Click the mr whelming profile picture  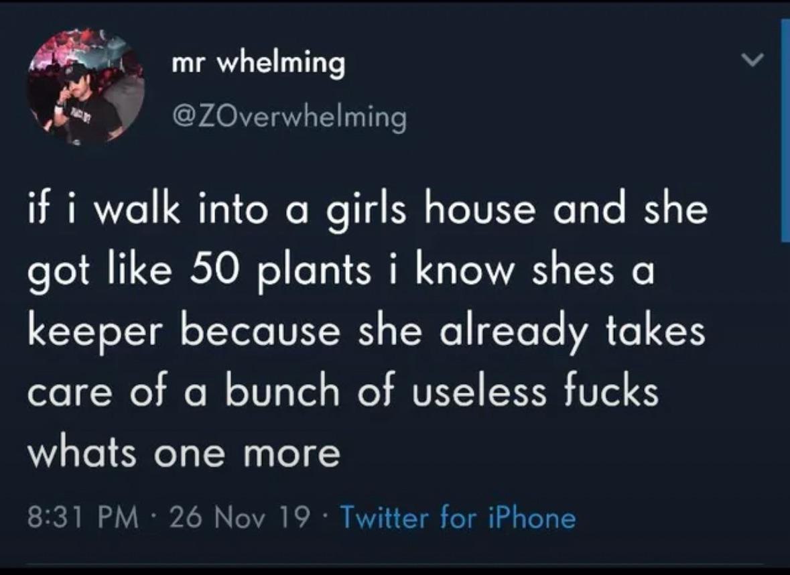86,87
